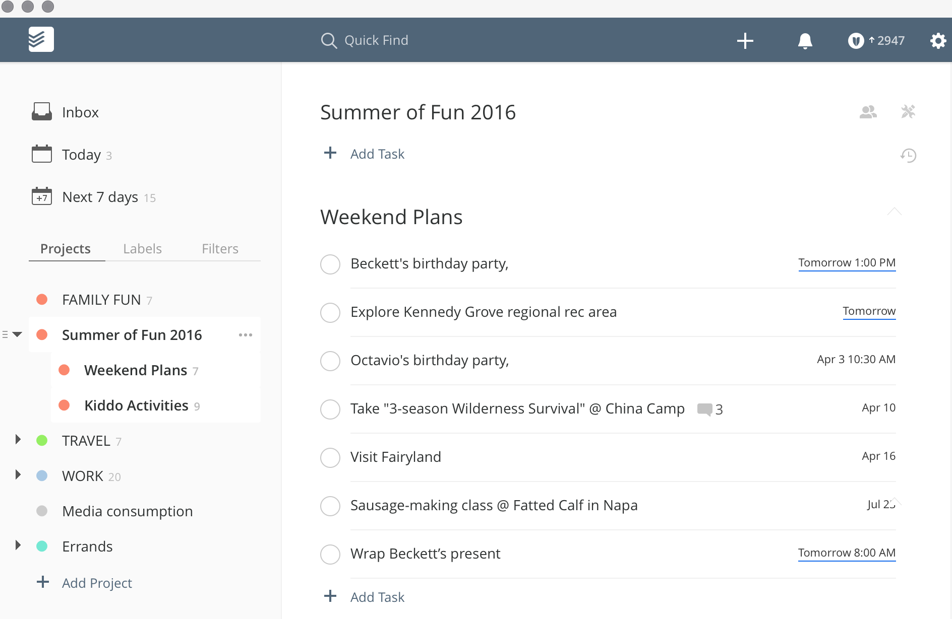This screenshot has width=952, height=619.
Task: Mark "Visit Fairyland" as complete
Action: pos(330,457)
